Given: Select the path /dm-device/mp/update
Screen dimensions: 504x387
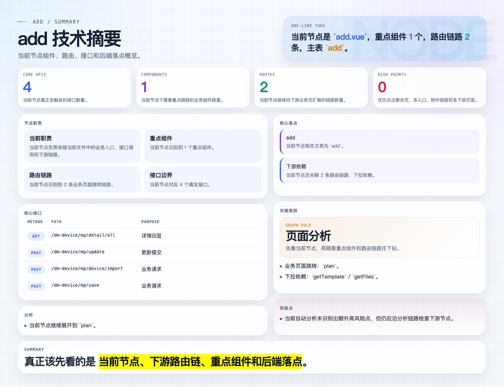Looking at the screenshot, I should 78,252.
